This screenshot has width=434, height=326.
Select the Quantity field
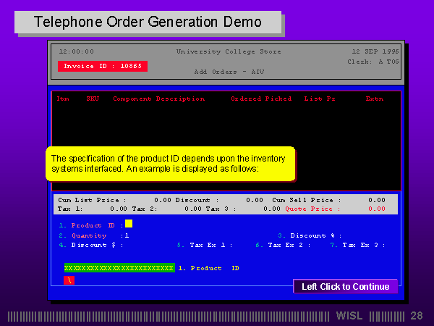tap(127, 235)
